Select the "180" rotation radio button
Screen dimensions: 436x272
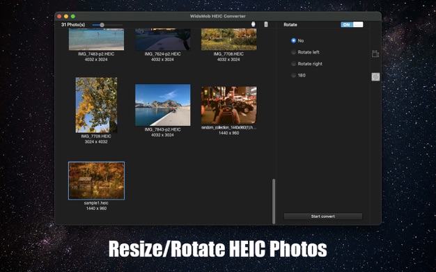293,75
